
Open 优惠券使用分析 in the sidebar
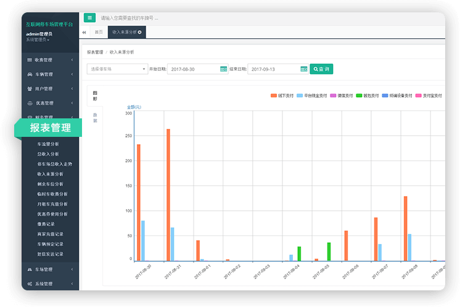click(x=52, y=214)
